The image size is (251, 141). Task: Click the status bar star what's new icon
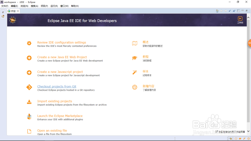click(248, 138)
